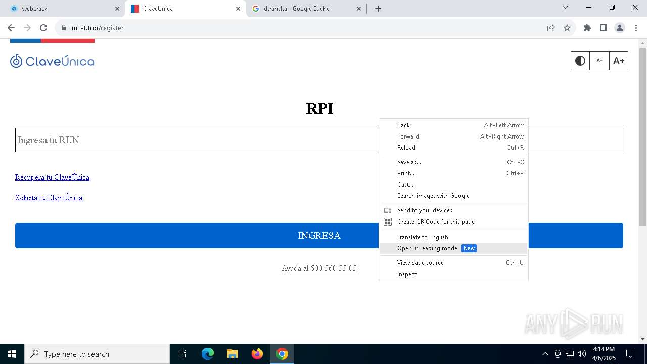The image size is (647, 364).
Task: Close the ClaveÚnica tab
Action: pyautogui.click(x=238, y=9)
